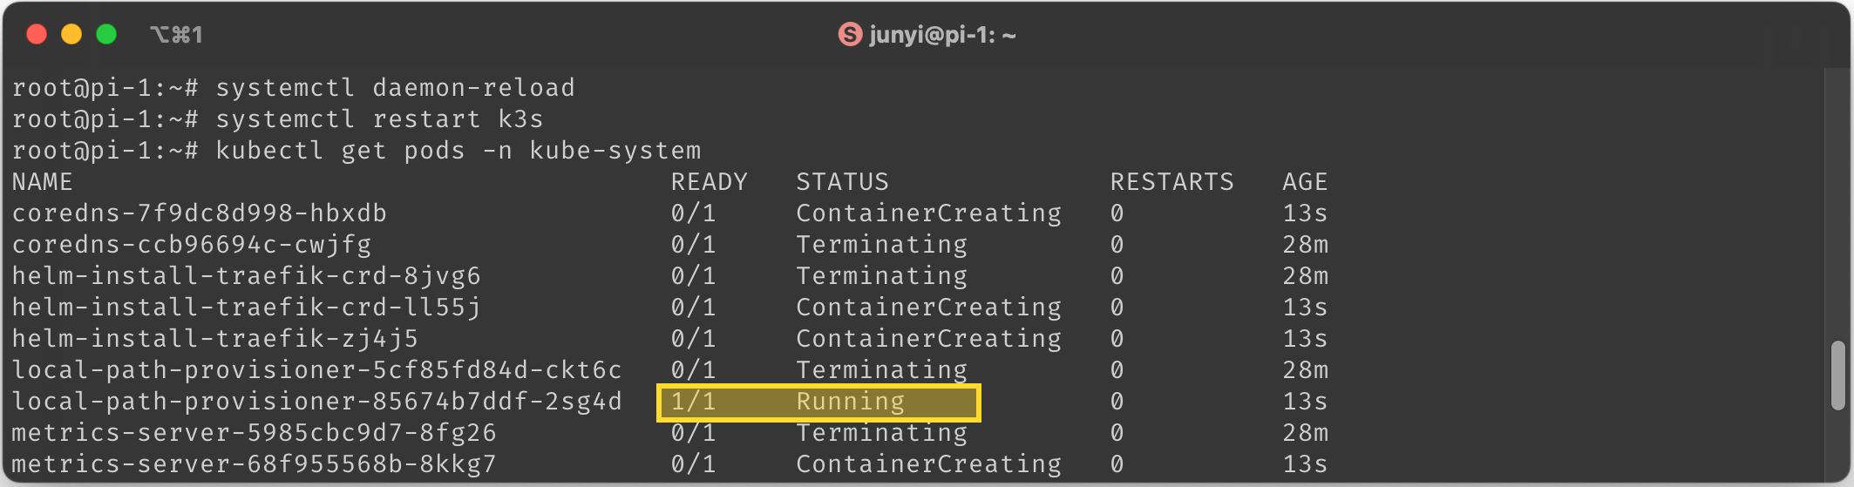This screenshot has width=1854, height=487.
Task: Click the STATUS column header
Action: pos(842,182)
